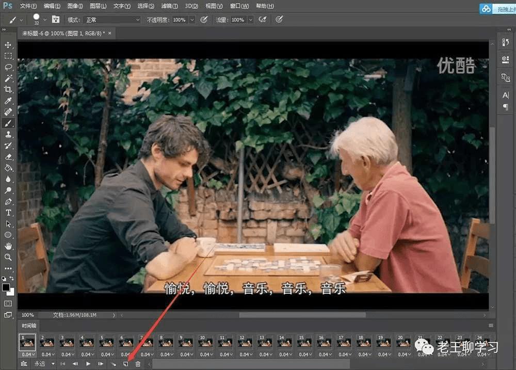516x370 pixels.
Task: Toggle Quick Mask mode
Action: [8, 303]
